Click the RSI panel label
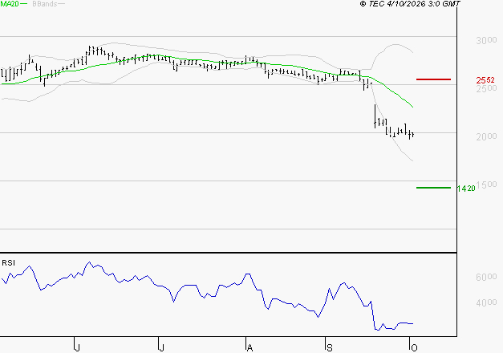Image resolution: width=503 pixels, height=353 pixels. point(8,263)
